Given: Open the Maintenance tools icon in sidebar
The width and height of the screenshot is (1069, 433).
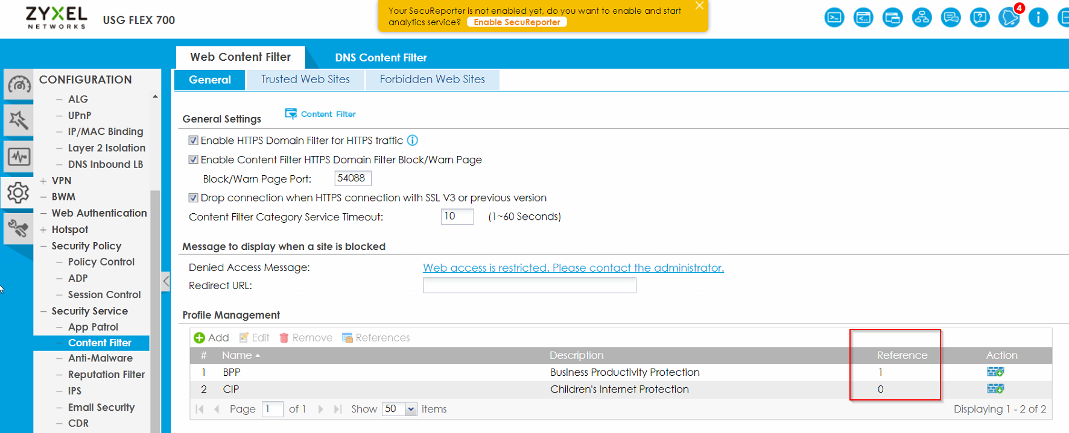Looking at the screenshot, I should [19, 228].
